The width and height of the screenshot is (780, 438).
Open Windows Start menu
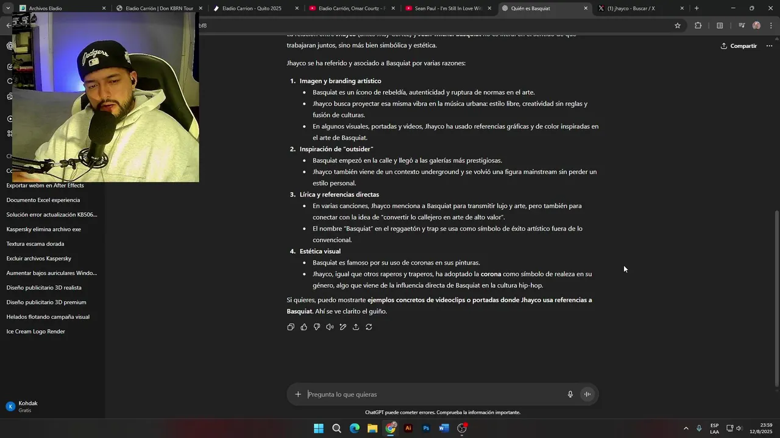click(319, 428)
